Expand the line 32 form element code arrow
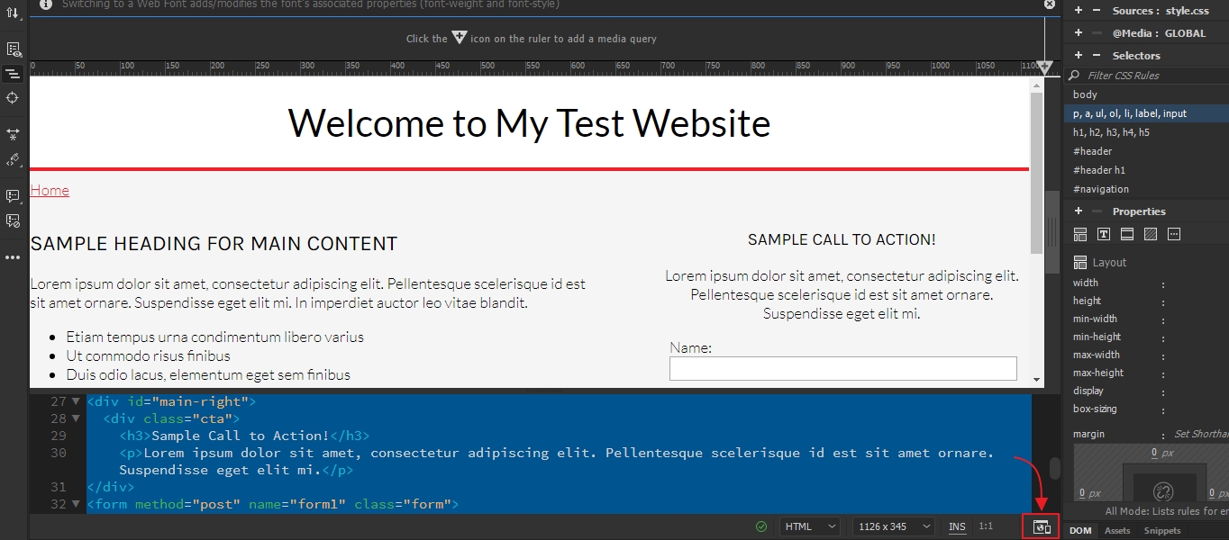1229x540 pixels. (x=77, y=504)
